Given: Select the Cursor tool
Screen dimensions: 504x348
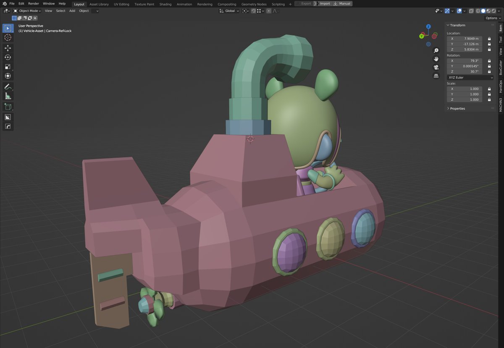Looking at the screenshot, I should point(8,37).
